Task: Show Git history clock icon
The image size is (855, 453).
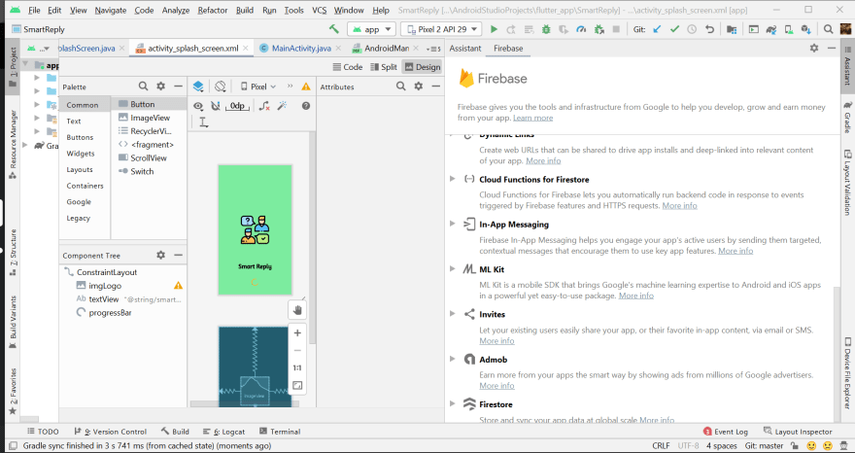Action: 692,29
